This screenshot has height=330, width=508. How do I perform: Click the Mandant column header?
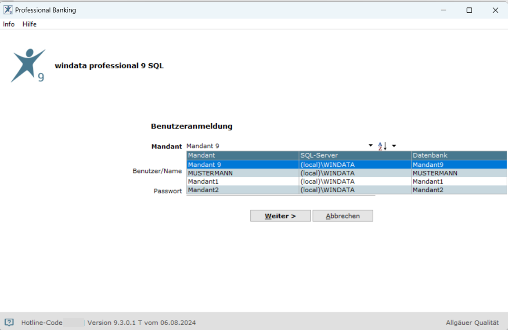(x=243, y=155)
